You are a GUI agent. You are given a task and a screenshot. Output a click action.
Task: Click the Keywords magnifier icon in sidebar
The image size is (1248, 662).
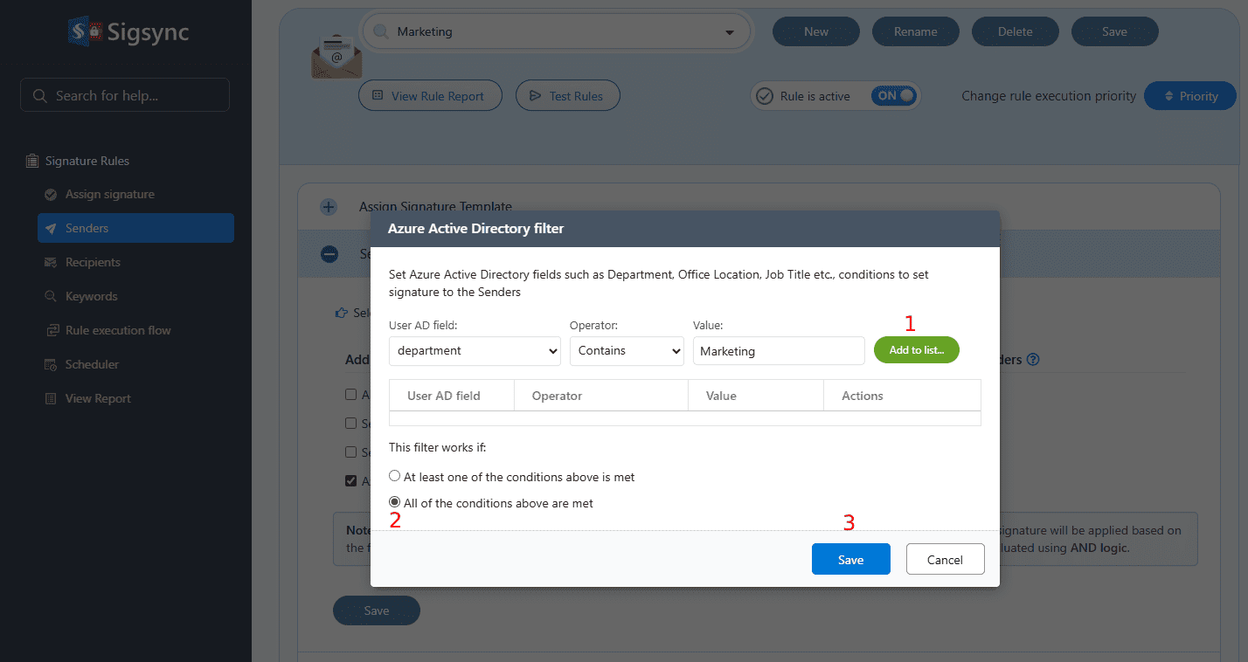(51, 297)
